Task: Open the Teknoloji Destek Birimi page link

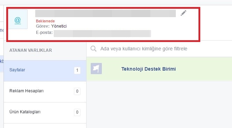Action: pos(149,69)
